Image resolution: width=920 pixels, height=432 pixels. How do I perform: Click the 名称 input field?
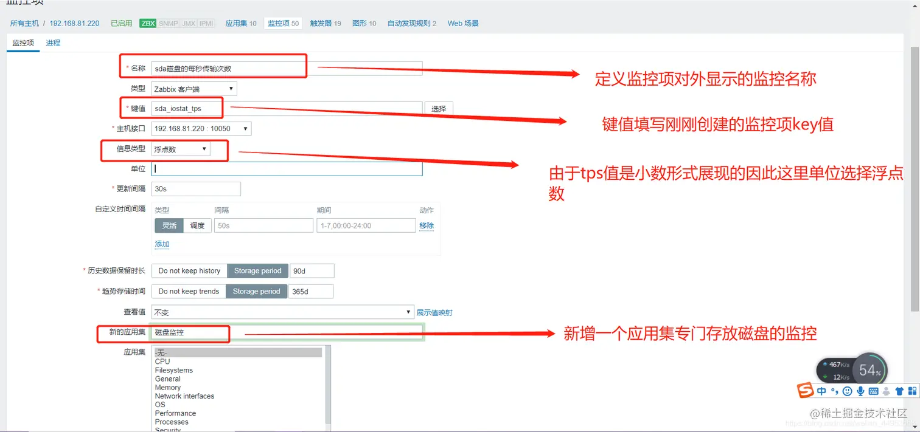tap(287, 69)
